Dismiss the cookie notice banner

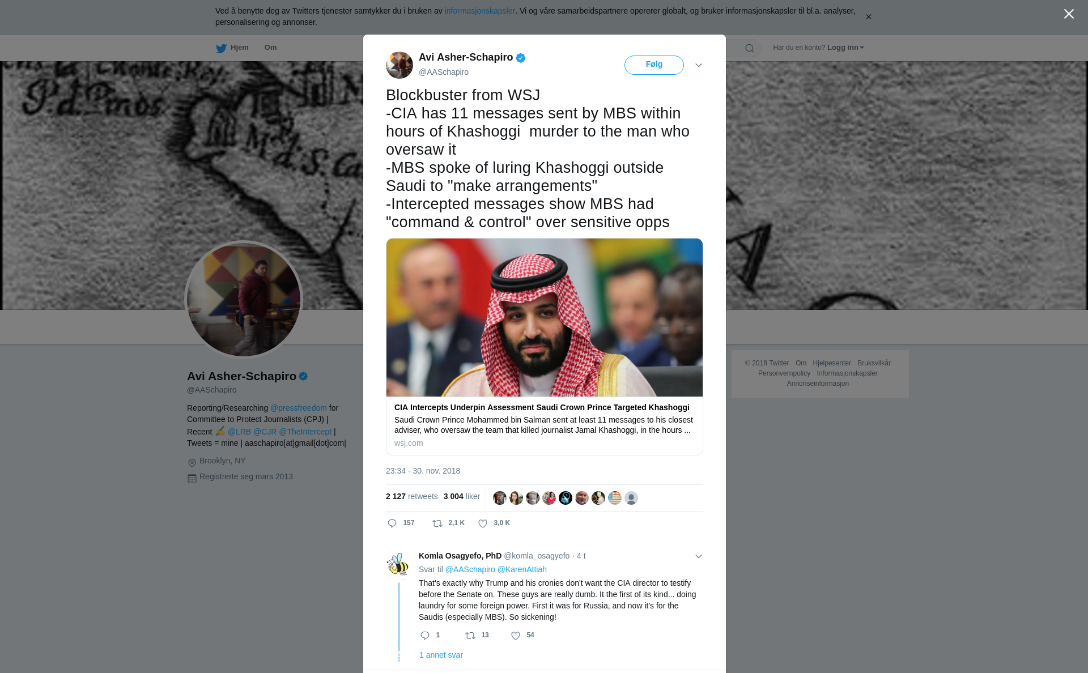(868, 17)
